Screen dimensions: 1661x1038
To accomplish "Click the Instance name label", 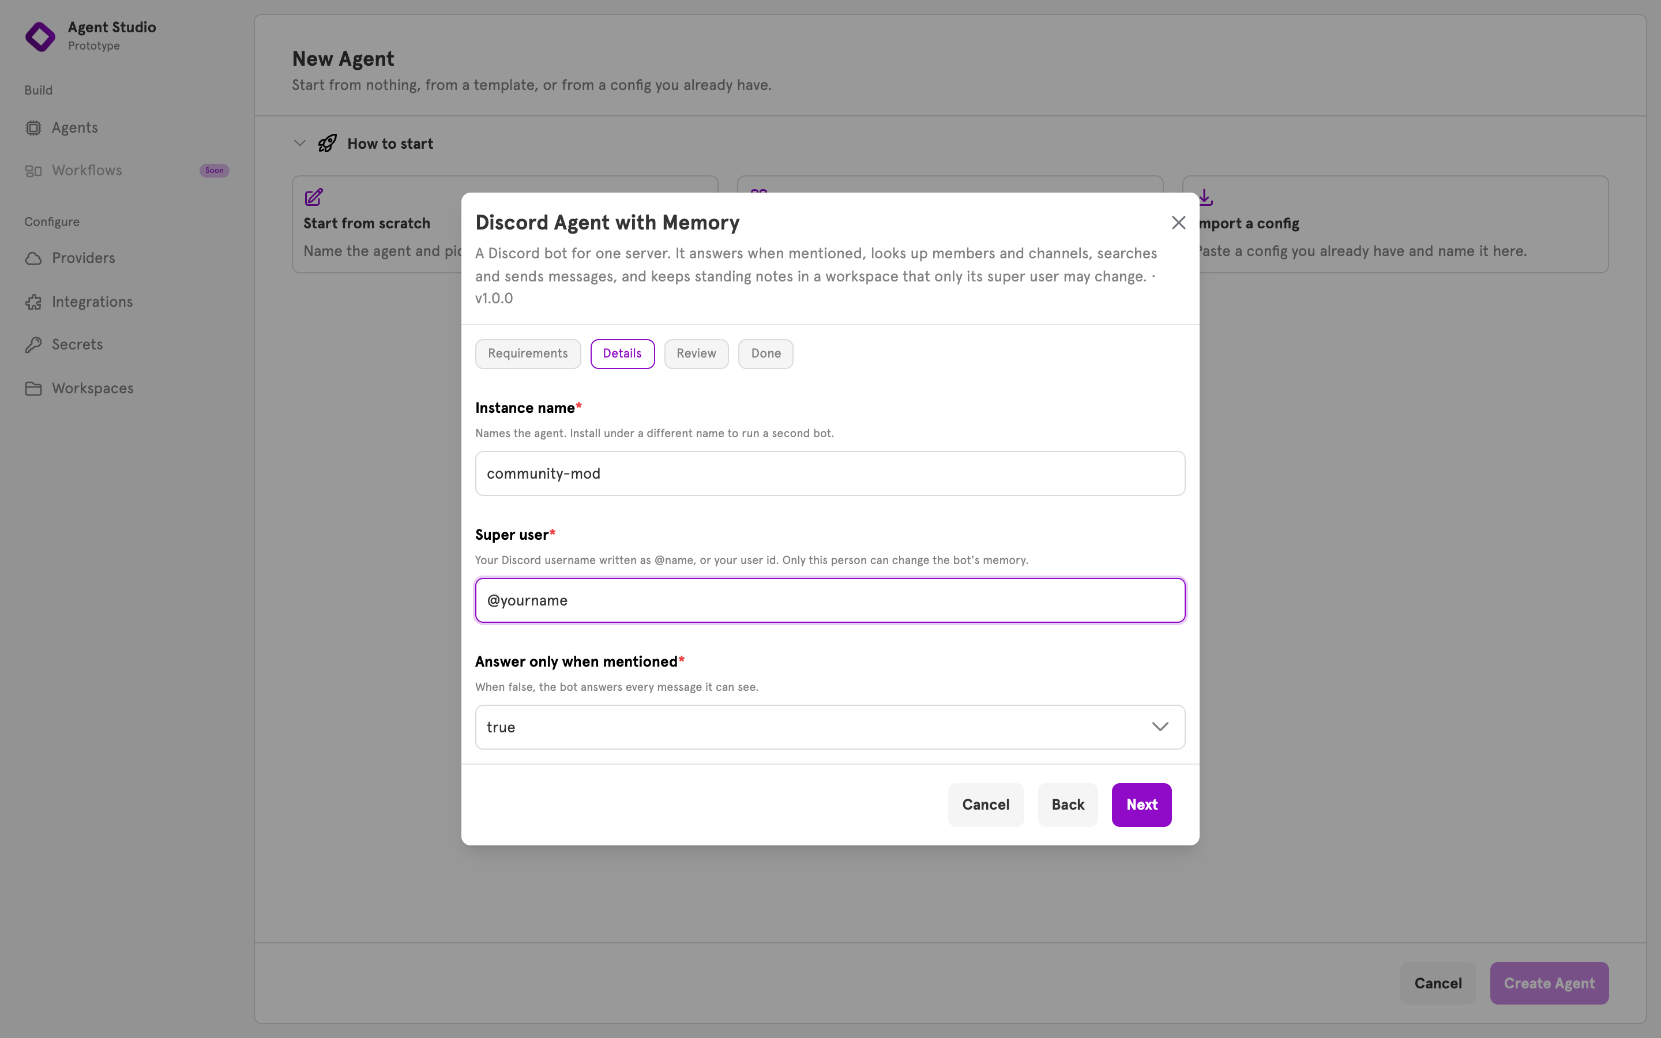I will [x=525, y=408].
